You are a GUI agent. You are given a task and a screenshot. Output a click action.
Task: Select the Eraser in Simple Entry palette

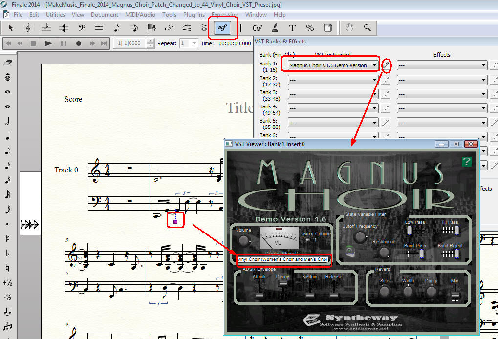click(x=8, y=63)
